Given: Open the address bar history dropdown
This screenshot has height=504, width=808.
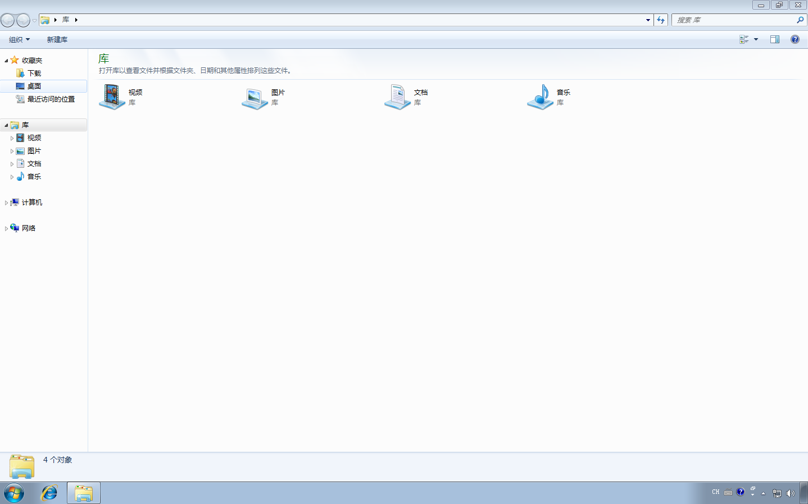Looking at the screenshot, I should tap(648, 20).
